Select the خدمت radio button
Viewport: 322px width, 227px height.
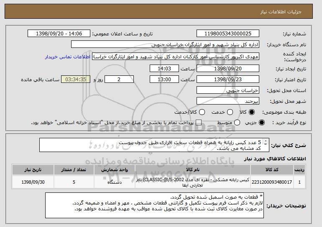(x=230, y=112)
